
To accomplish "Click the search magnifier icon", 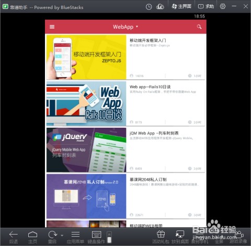I will (x=199, y=27).
